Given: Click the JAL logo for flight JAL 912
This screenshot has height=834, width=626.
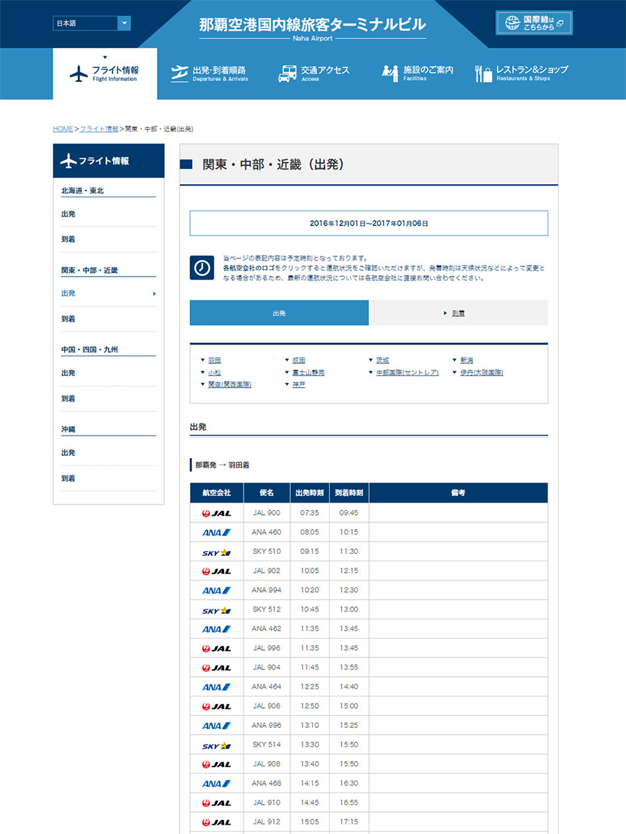Looking at the screenshot, I should coord(216,822).
